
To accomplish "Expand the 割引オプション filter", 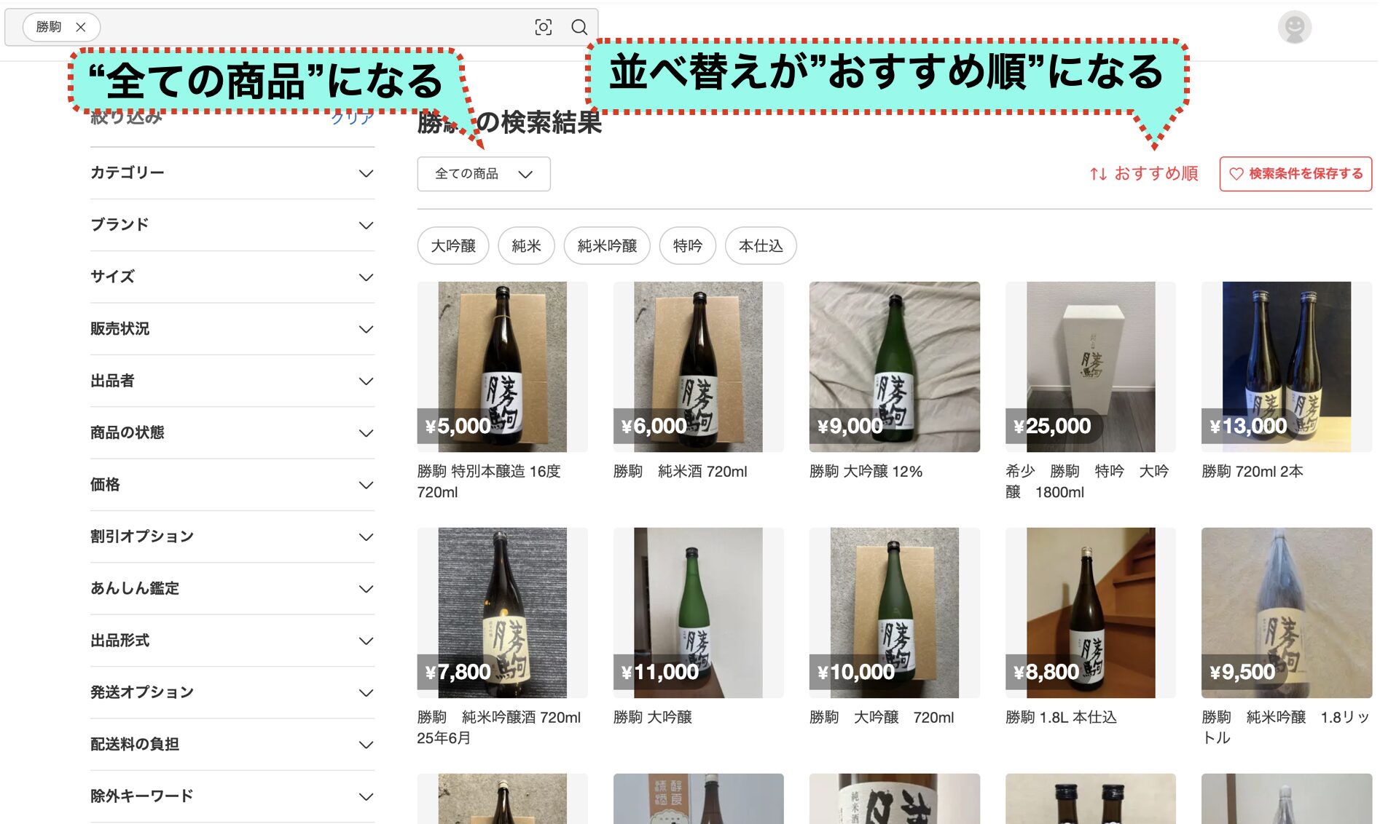I will coord(232,536).
